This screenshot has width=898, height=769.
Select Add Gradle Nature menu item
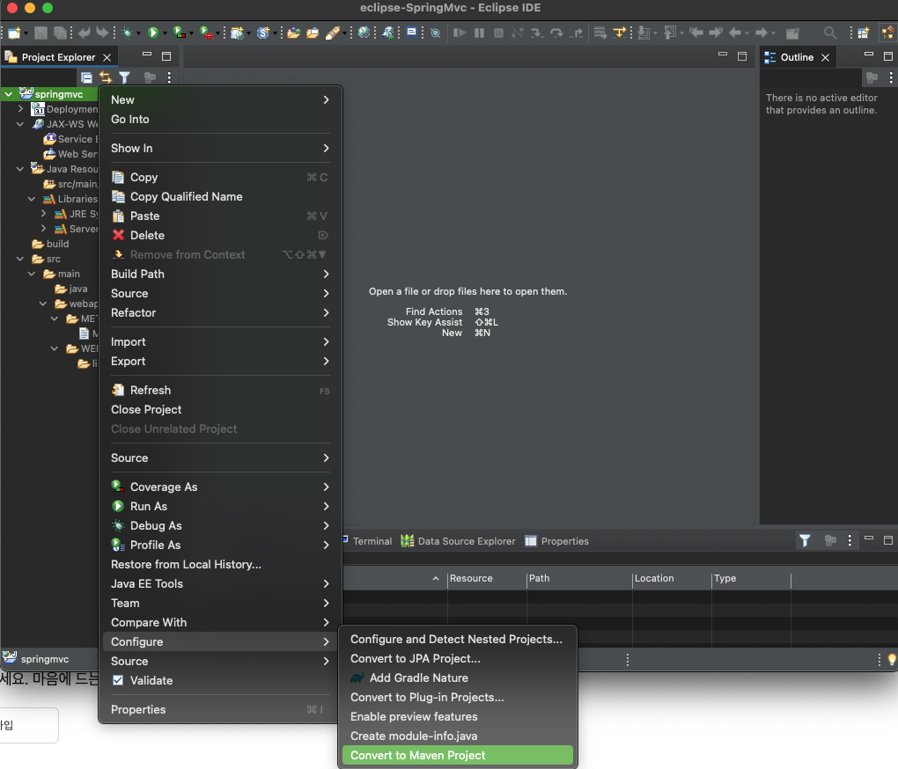[458, 678]
